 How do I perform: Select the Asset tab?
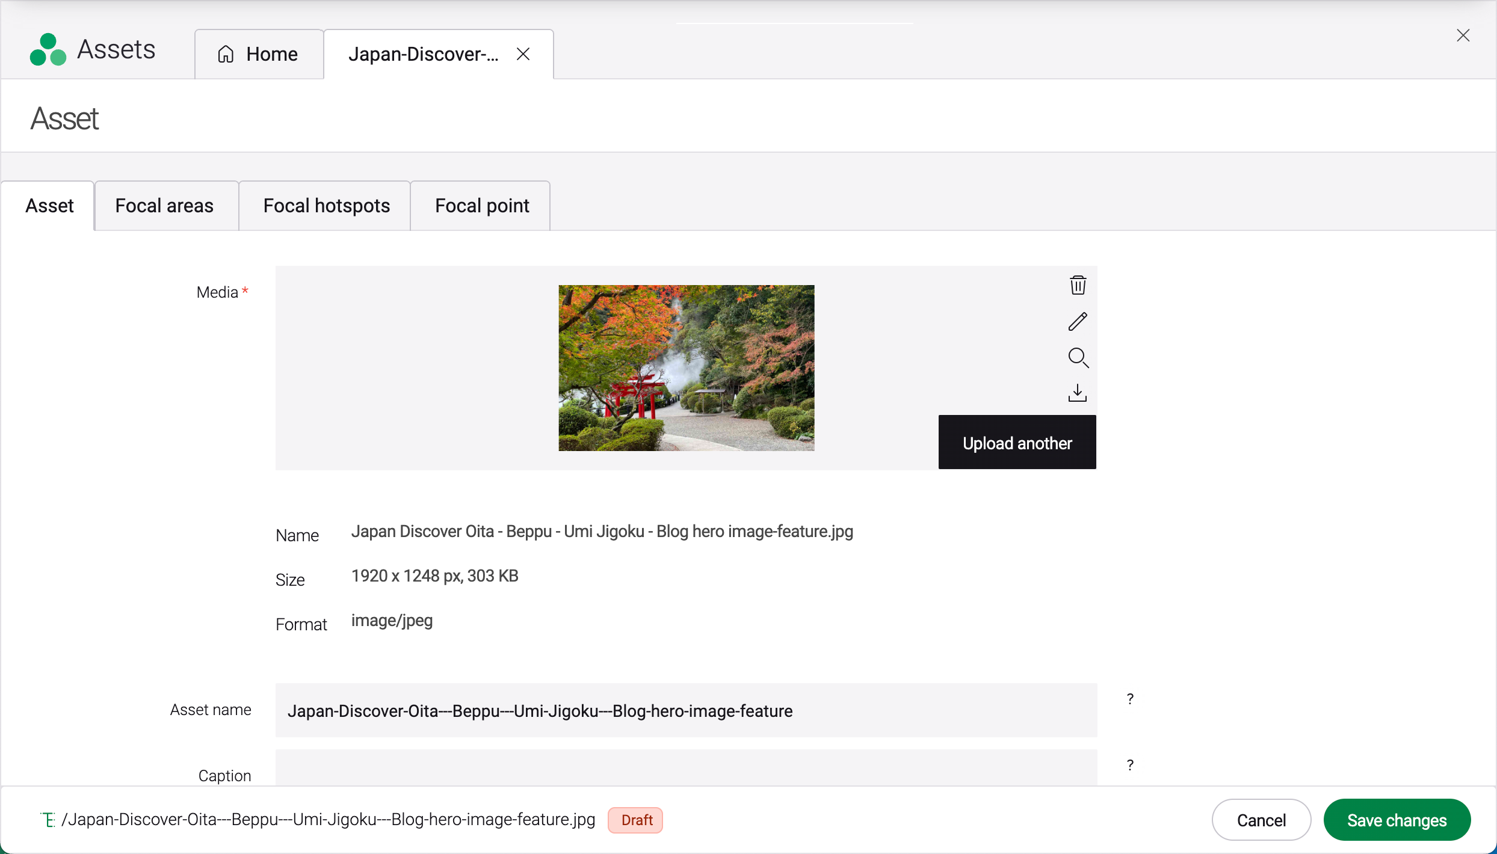pos(49,206)
